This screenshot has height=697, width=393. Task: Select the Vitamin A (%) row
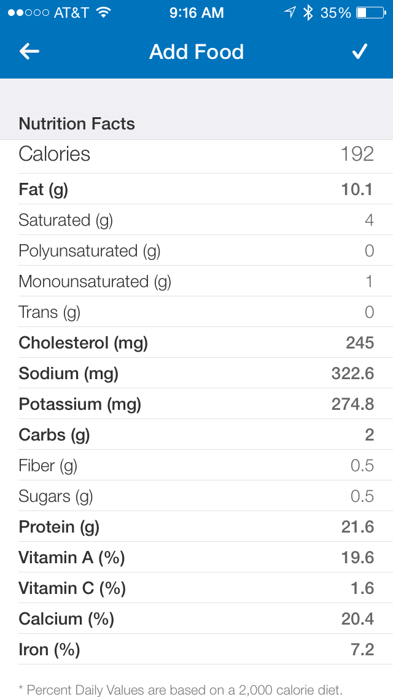(x=196, y=558)
